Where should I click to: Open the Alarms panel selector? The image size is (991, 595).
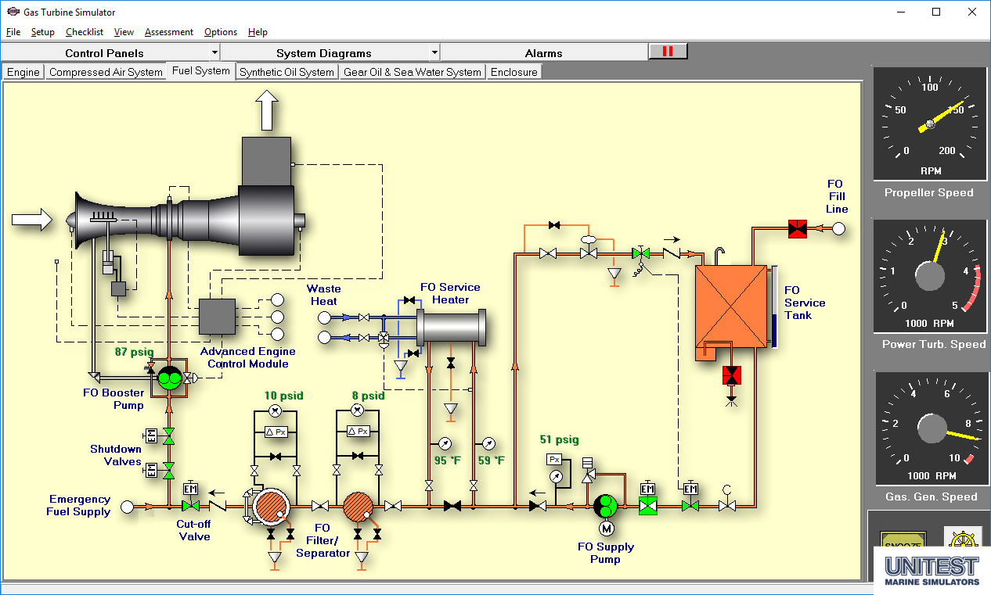tap(543, 53)
